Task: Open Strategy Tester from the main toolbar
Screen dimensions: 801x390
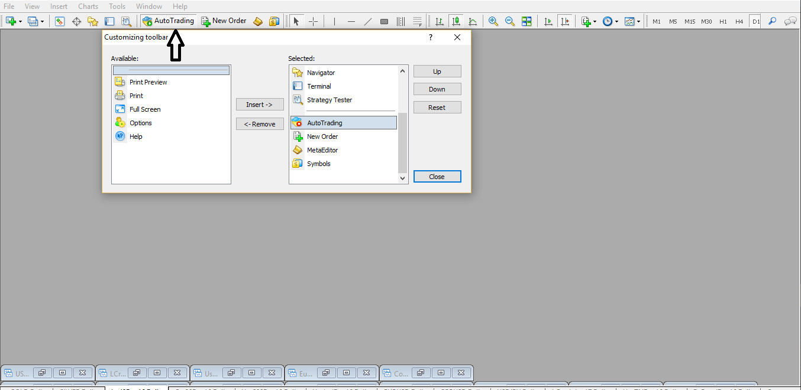Action: [x=126, y=21]
